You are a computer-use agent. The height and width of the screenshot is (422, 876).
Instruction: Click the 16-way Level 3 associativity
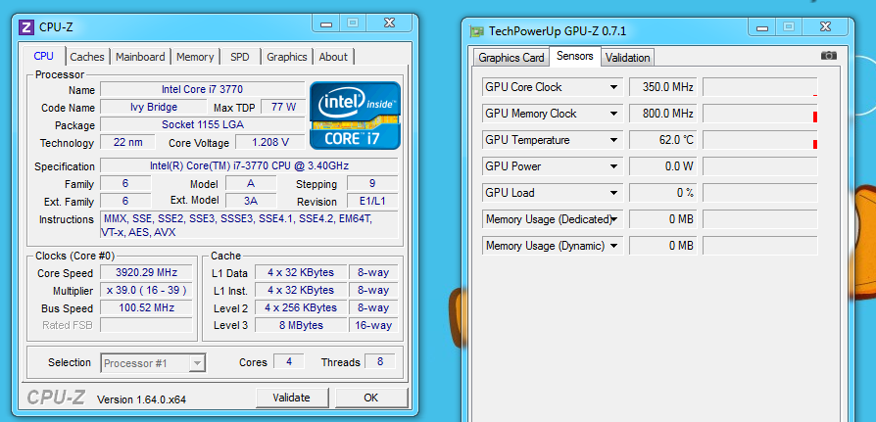[x=373, y=325]
